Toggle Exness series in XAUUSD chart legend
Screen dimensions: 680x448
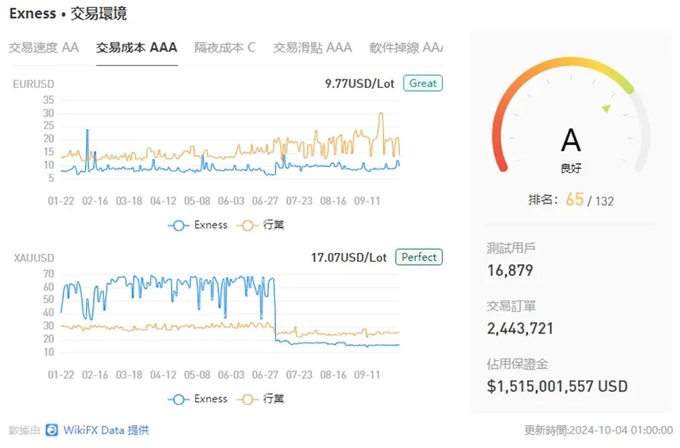click(x=197, y=399)
